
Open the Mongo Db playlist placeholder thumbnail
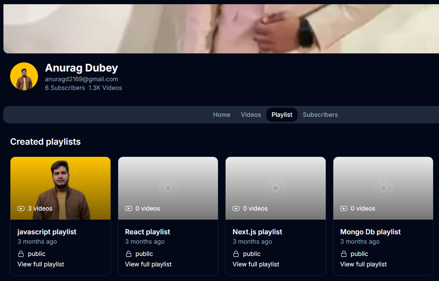pyautogui.click(x=383, y=188)
